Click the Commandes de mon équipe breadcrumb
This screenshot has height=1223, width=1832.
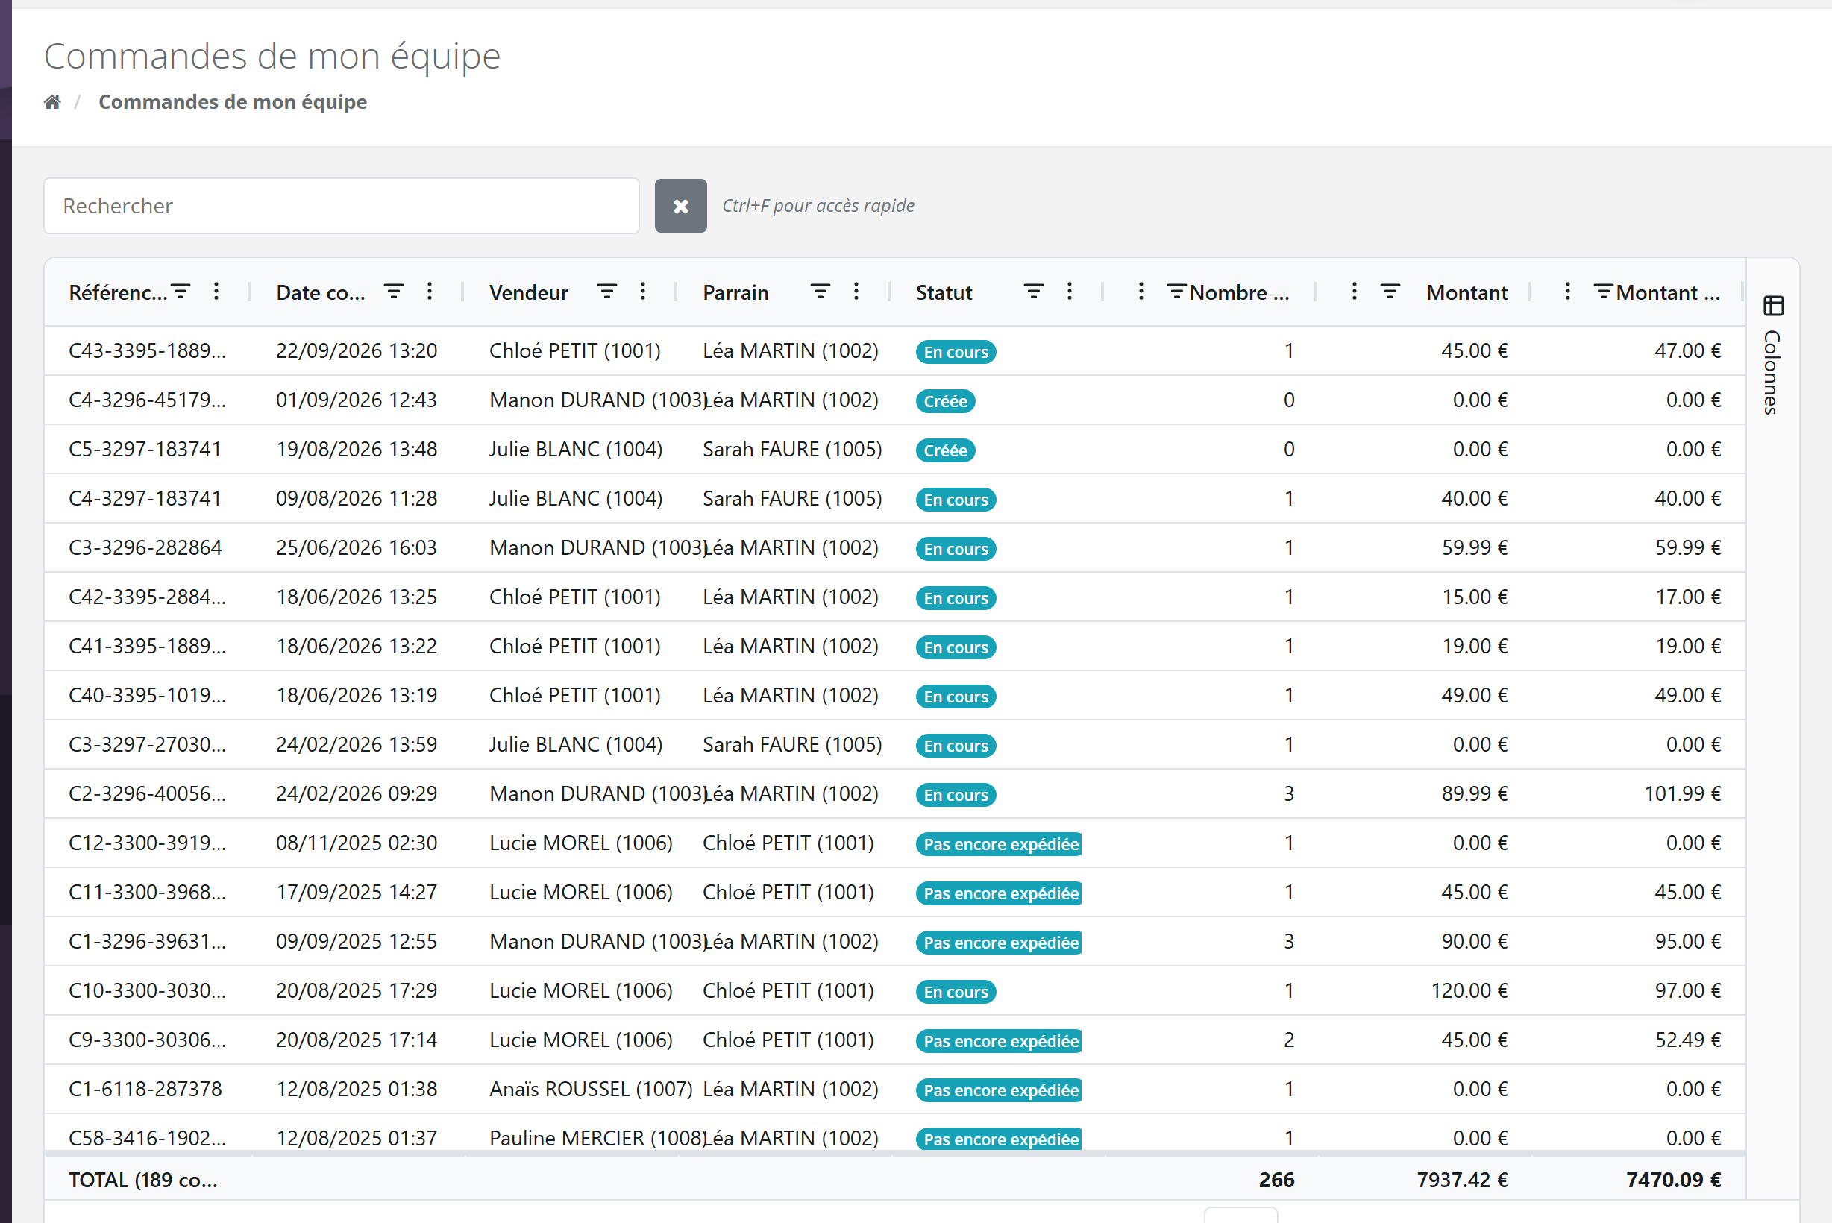coord(233,102)
